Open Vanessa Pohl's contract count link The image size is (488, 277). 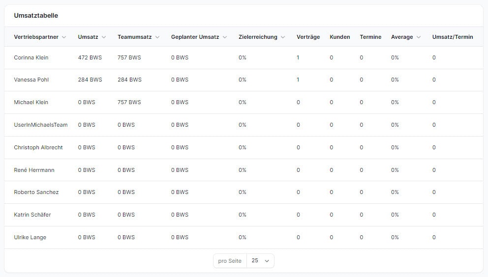click(x=298, y=80)
